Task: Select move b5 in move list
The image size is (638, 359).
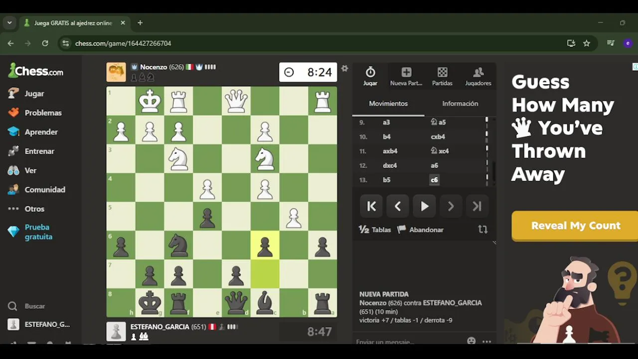Action: pos(386,180)
